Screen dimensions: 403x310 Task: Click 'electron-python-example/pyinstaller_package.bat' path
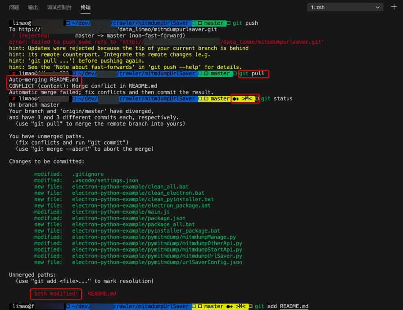click(x=146, y=231)
